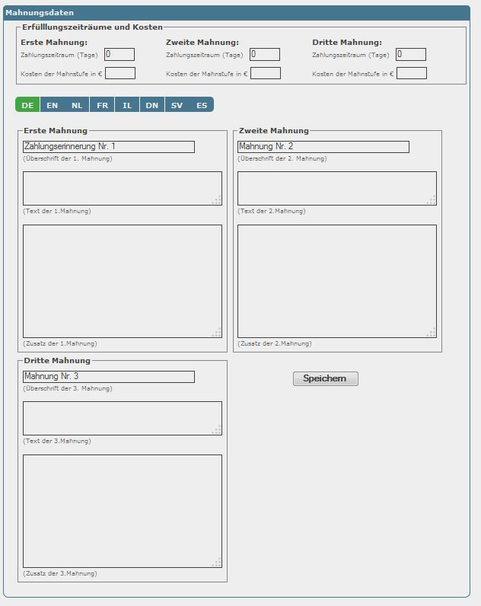Screen dimensions: 481x606
Task: Click the Mahnung Nr. 3 heading field
Action: (109, 377)
